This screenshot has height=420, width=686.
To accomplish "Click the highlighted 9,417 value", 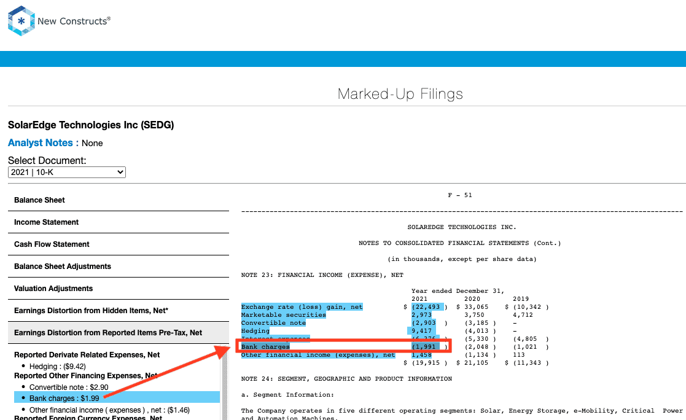I will tap(421, 331).
